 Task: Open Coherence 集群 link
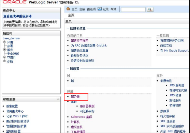81,117
